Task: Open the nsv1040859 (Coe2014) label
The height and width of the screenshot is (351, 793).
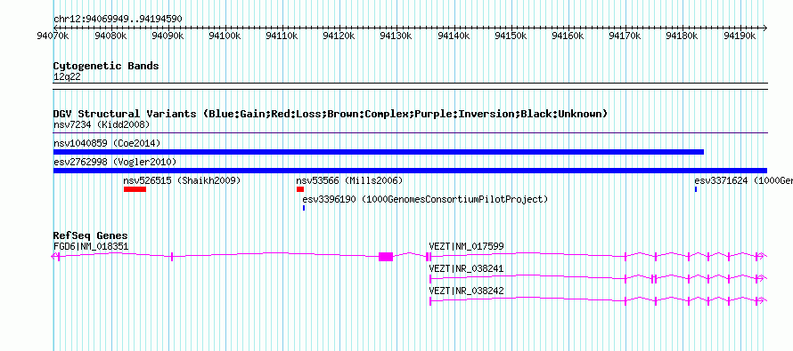Action: 107,143
